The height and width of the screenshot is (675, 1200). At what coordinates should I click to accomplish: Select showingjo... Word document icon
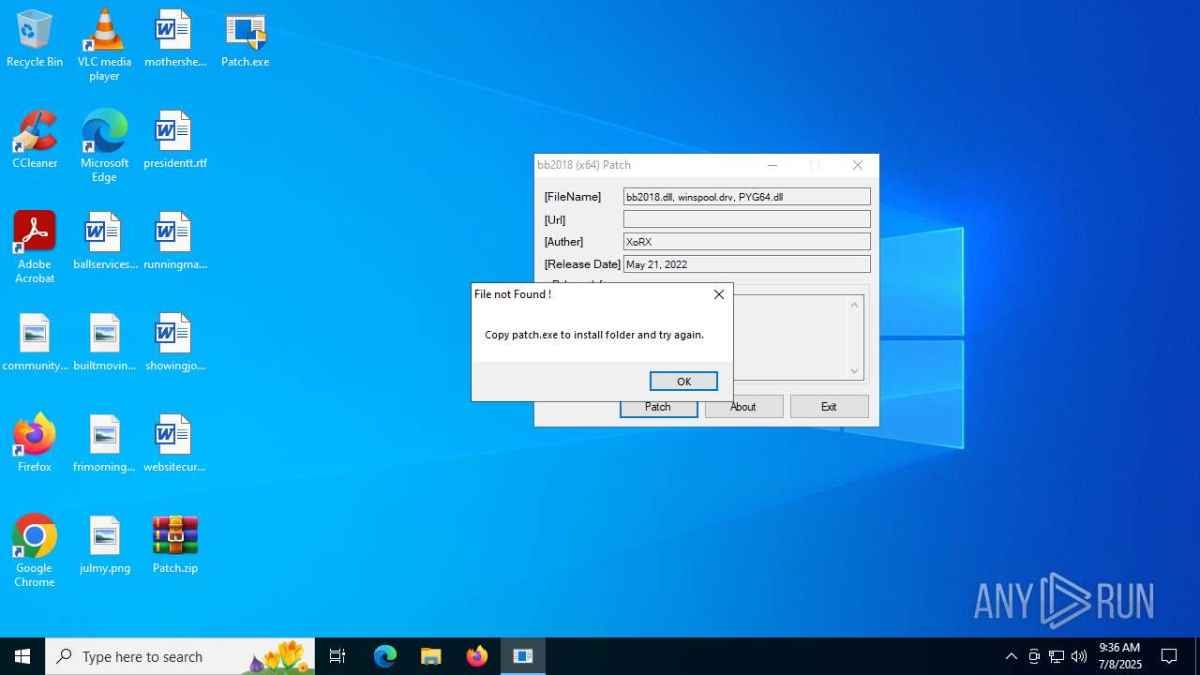[174, 343]
